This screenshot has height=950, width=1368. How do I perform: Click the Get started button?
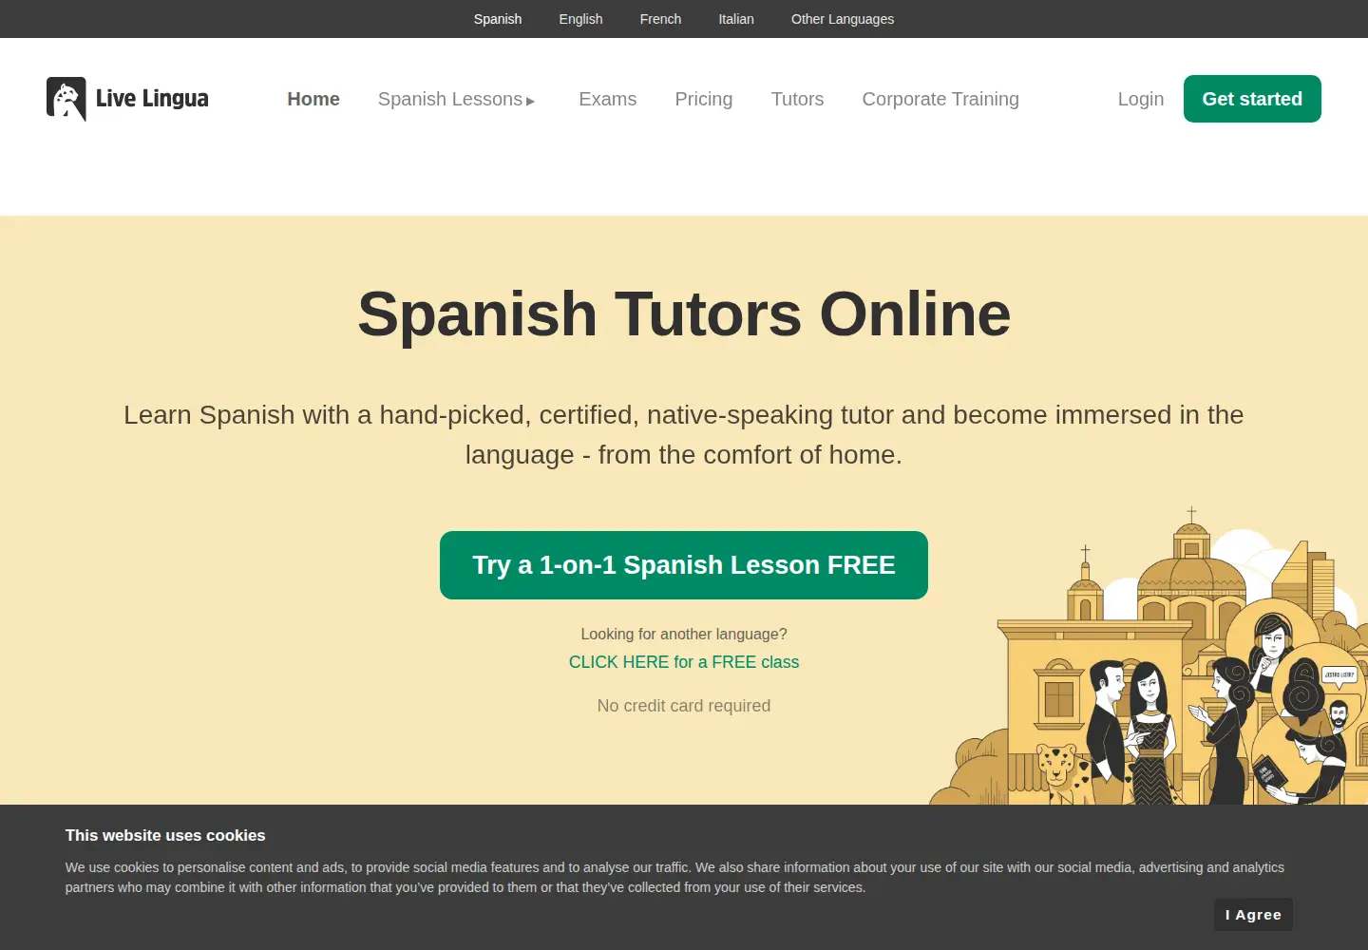point(1252,99)
